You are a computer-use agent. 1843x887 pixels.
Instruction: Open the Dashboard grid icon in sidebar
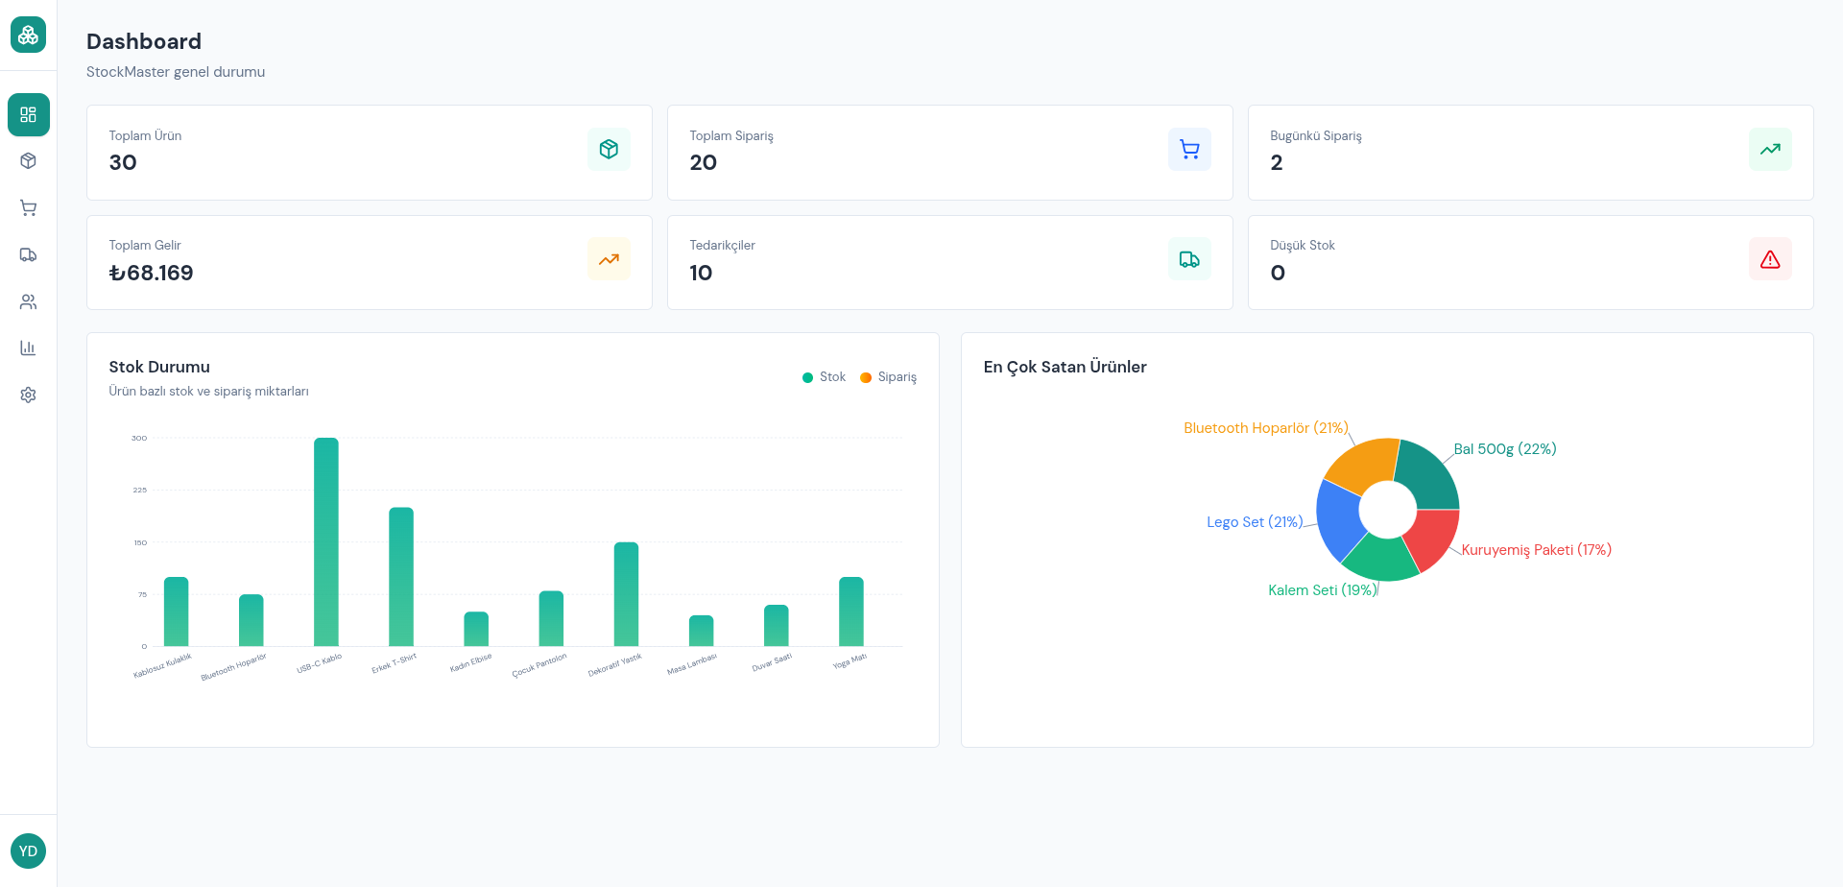click(28, 115)
